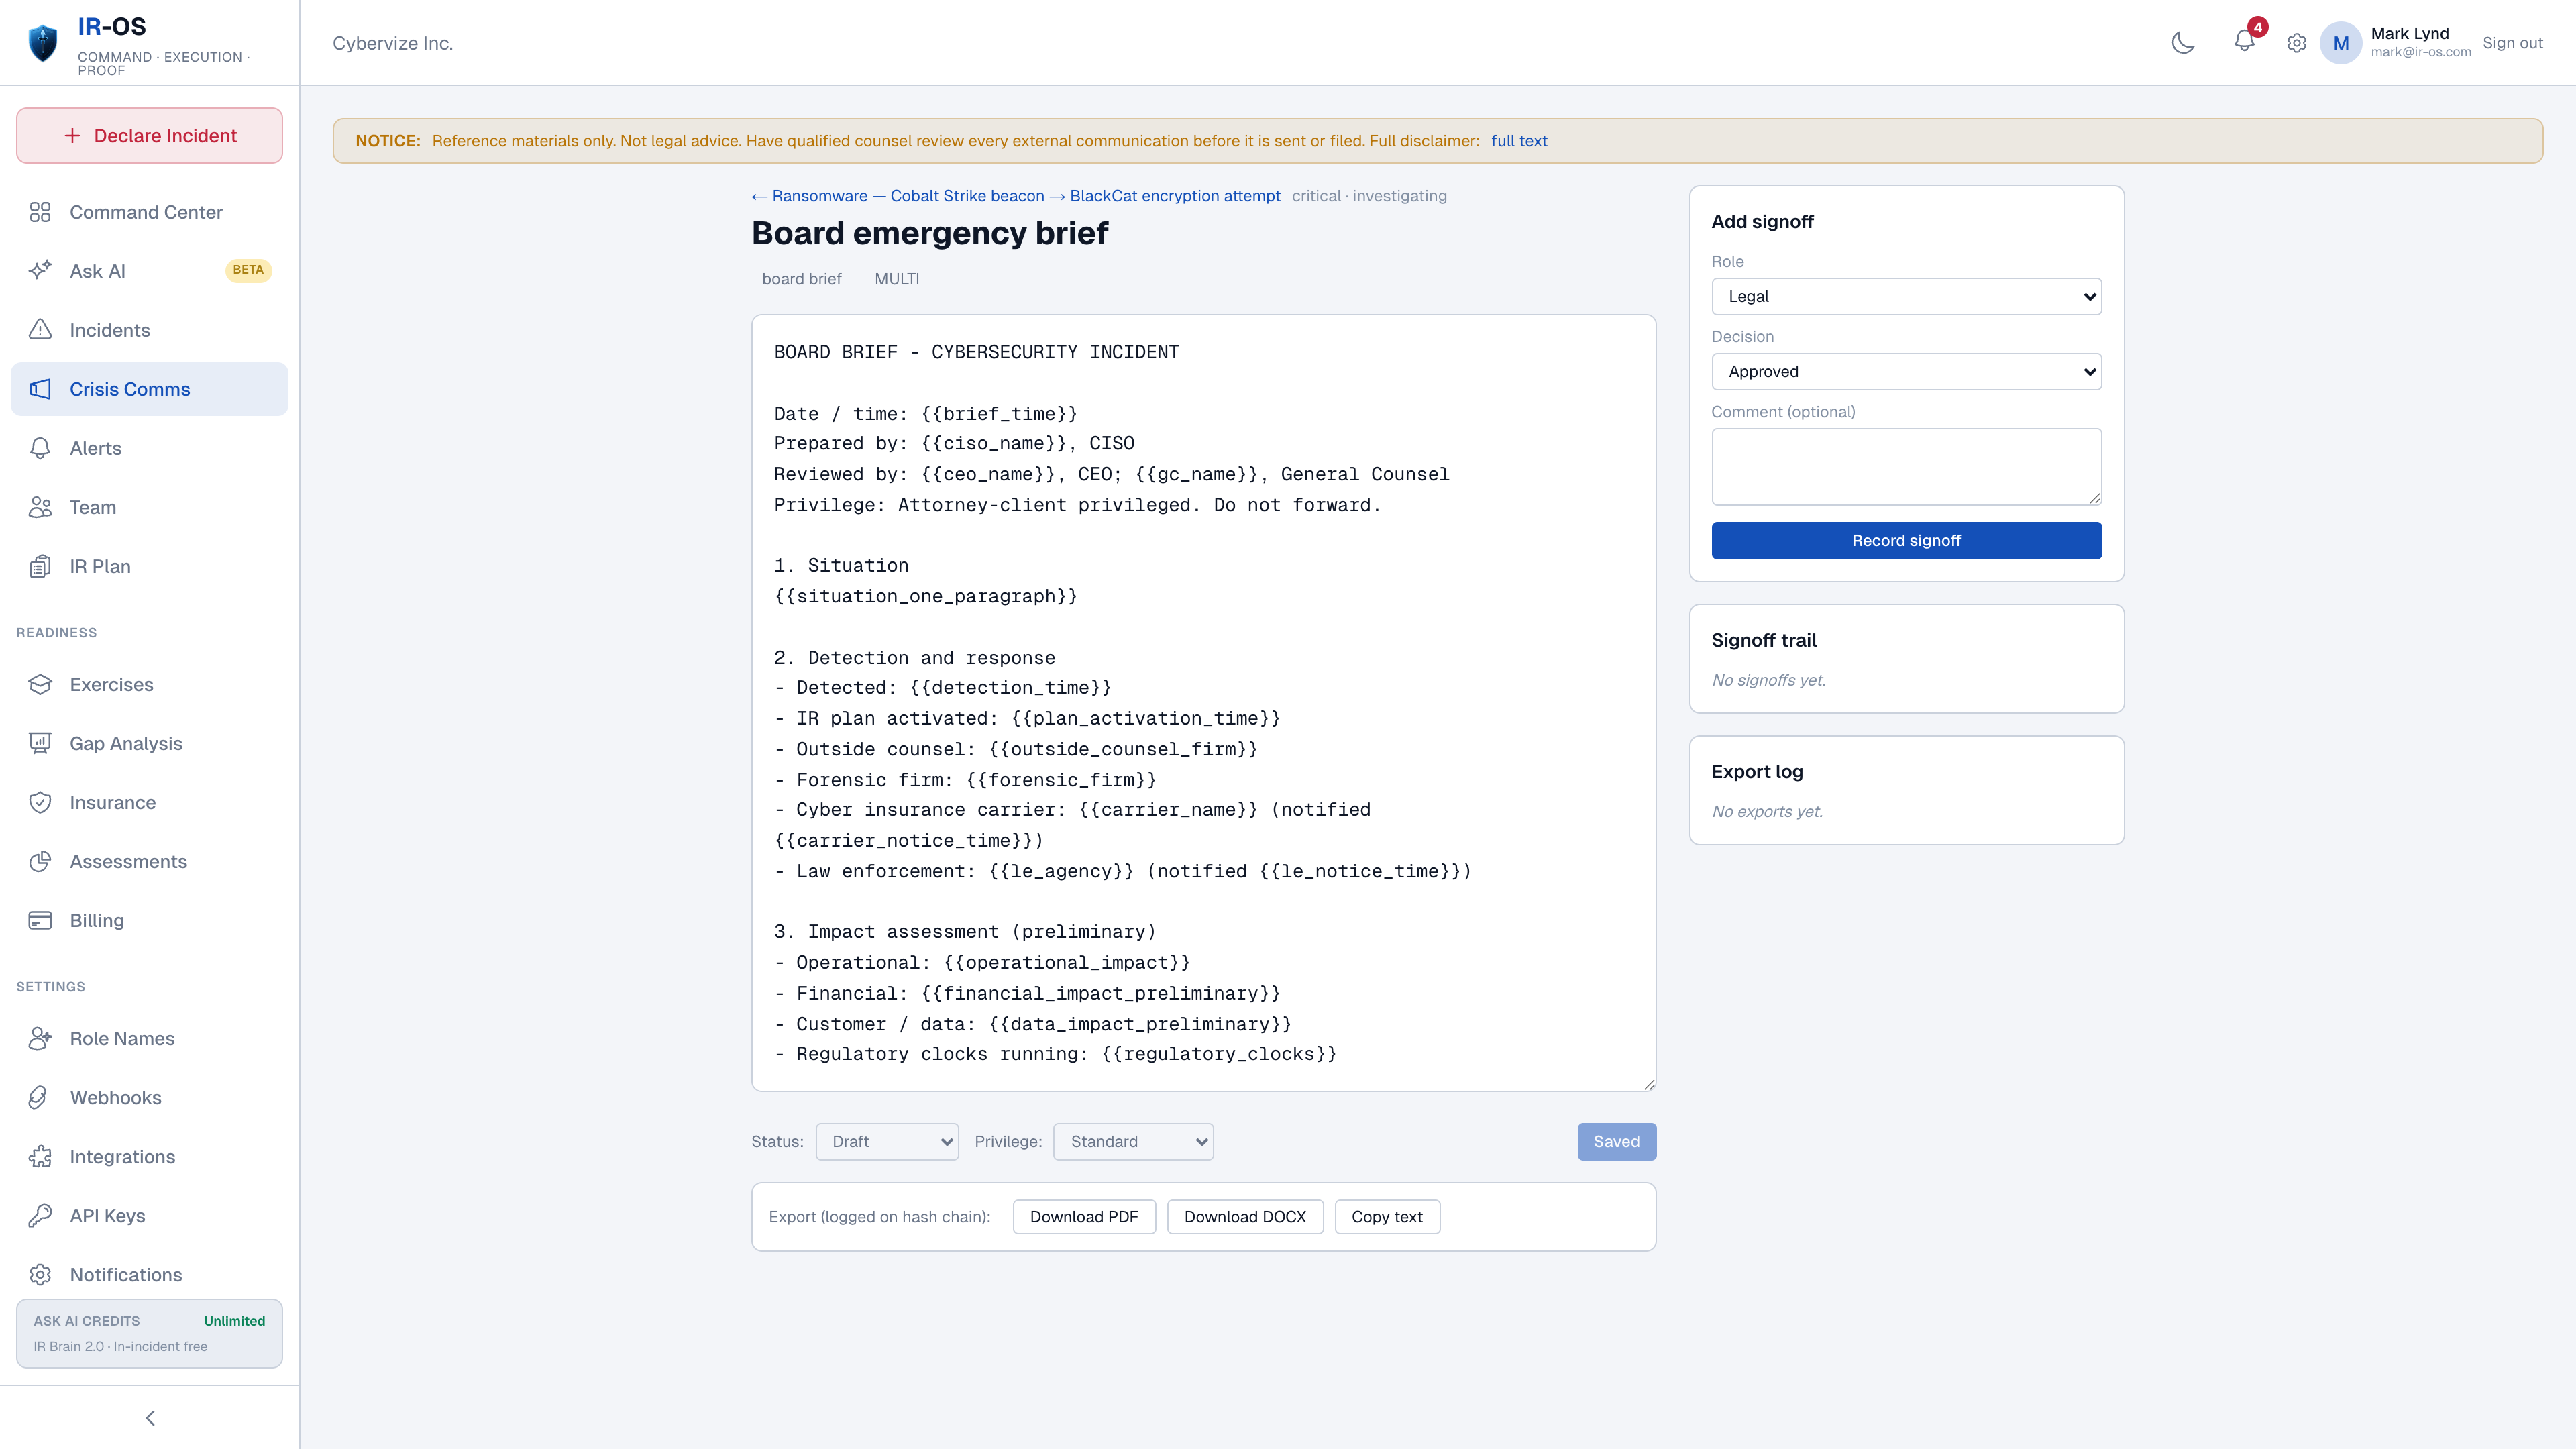Click the "board brief" tag
Viewport: 2576px width, 1449px height.
801,279
